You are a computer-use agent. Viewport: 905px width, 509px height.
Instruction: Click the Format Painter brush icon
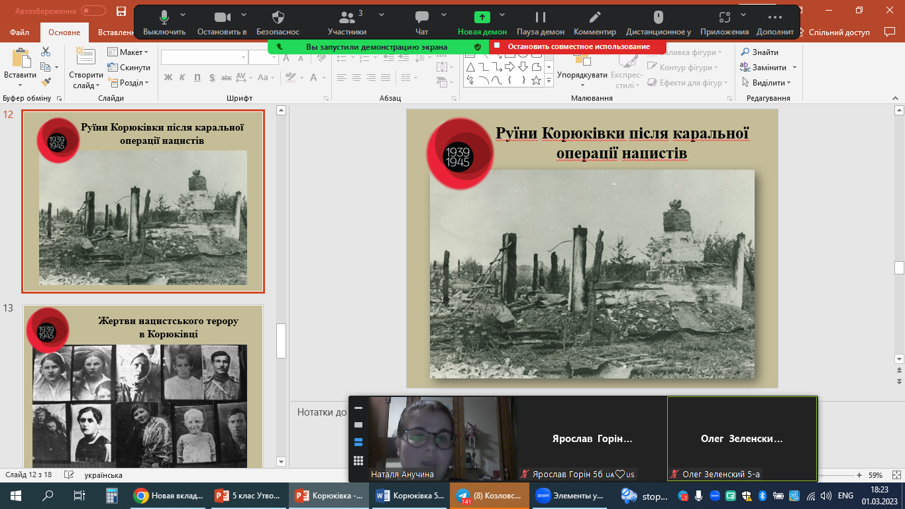(46, 82)
